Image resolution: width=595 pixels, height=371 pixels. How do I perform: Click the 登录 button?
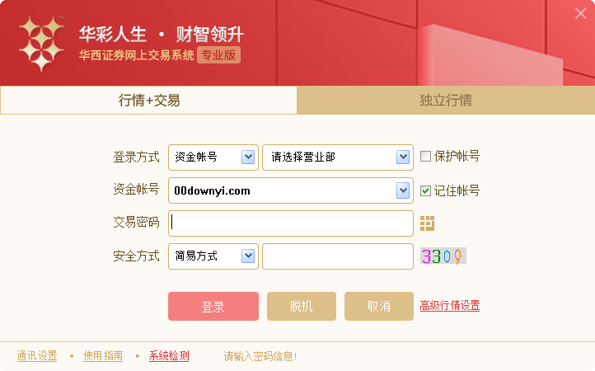pyautogui.click(x=213, y=306)
